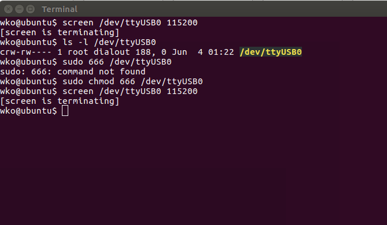Click 'sudo: 666: command not found' error

pos(73,72)
